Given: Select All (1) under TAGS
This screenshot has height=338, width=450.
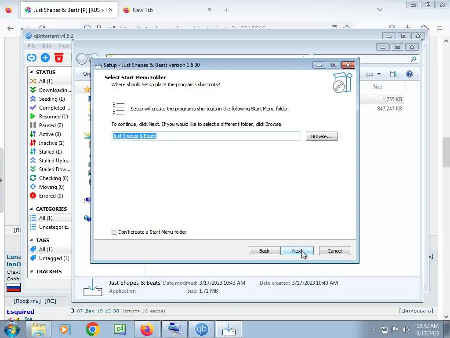Looking at the screenshot, I should [x=50, y=249].
